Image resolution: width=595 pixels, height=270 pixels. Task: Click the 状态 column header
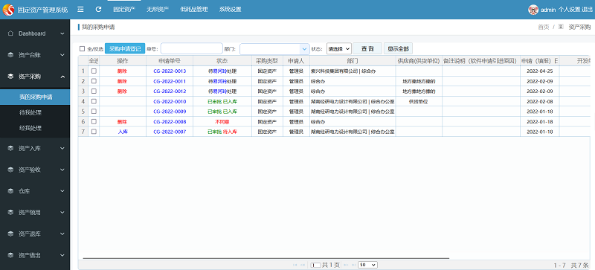(222, 61)
